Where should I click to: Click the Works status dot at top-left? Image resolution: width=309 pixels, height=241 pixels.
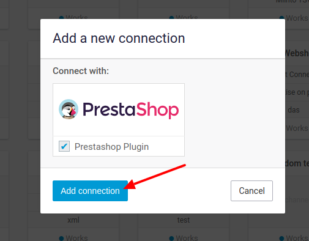coord(61,18)
